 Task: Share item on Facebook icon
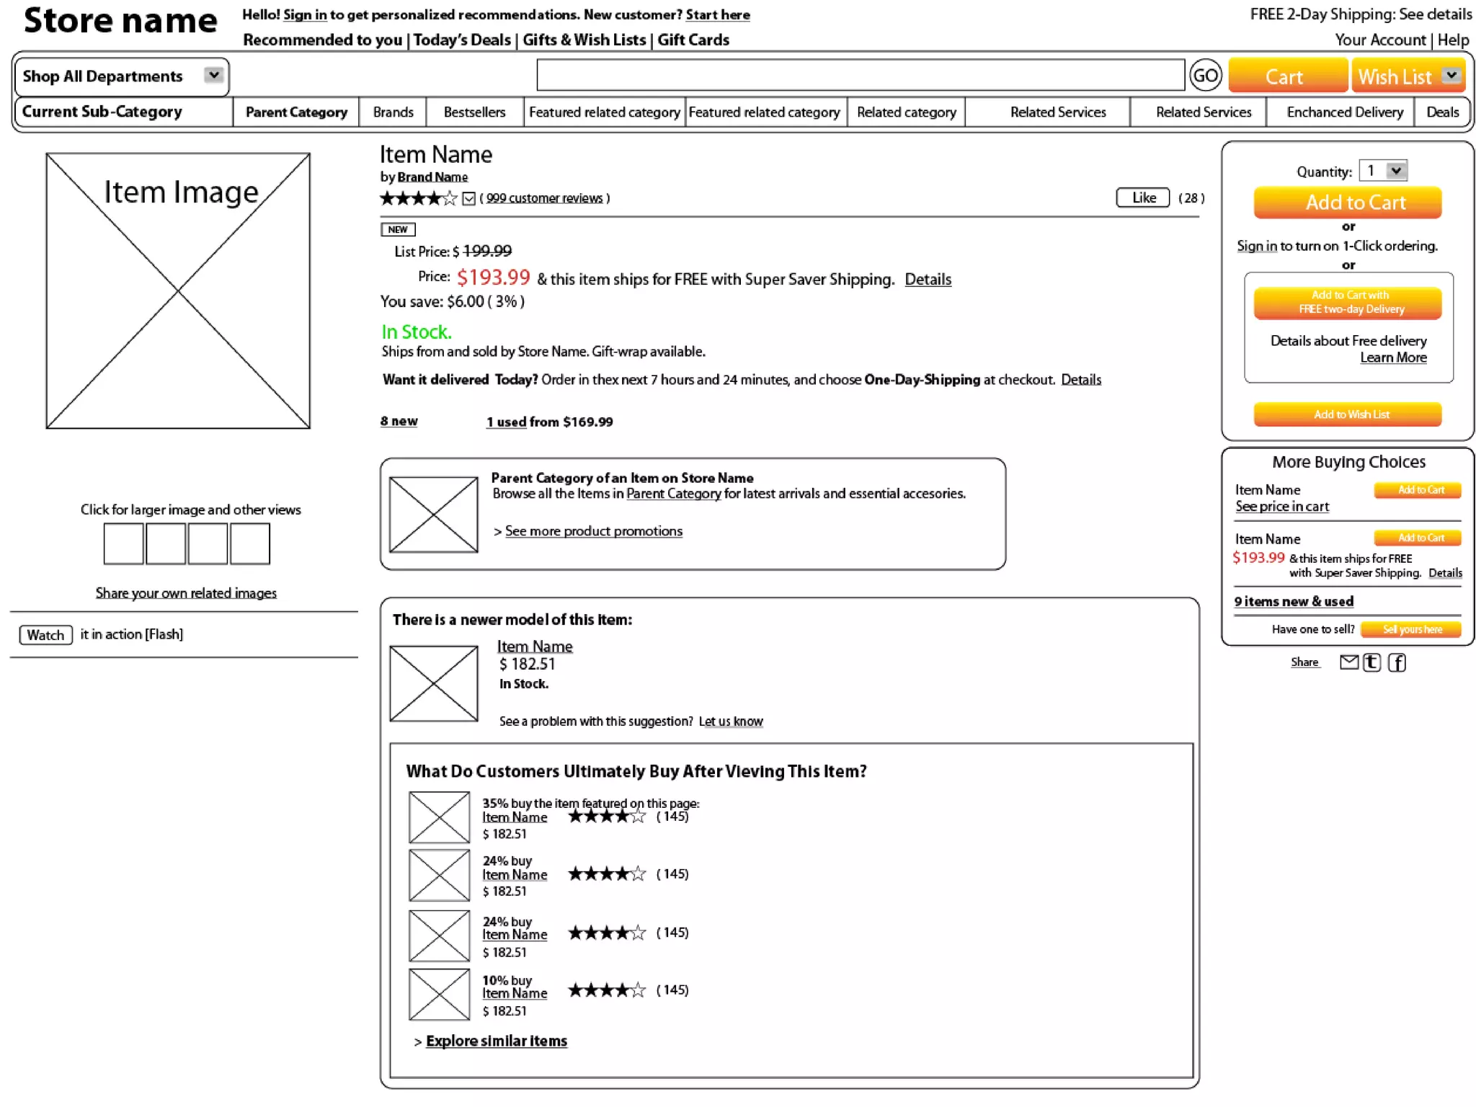click(x=1397, y=662)
